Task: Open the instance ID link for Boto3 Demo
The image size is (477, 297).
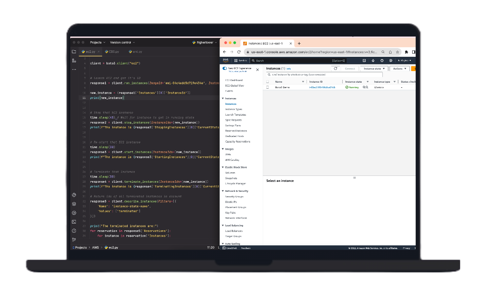Action: (x=322, y=87)
